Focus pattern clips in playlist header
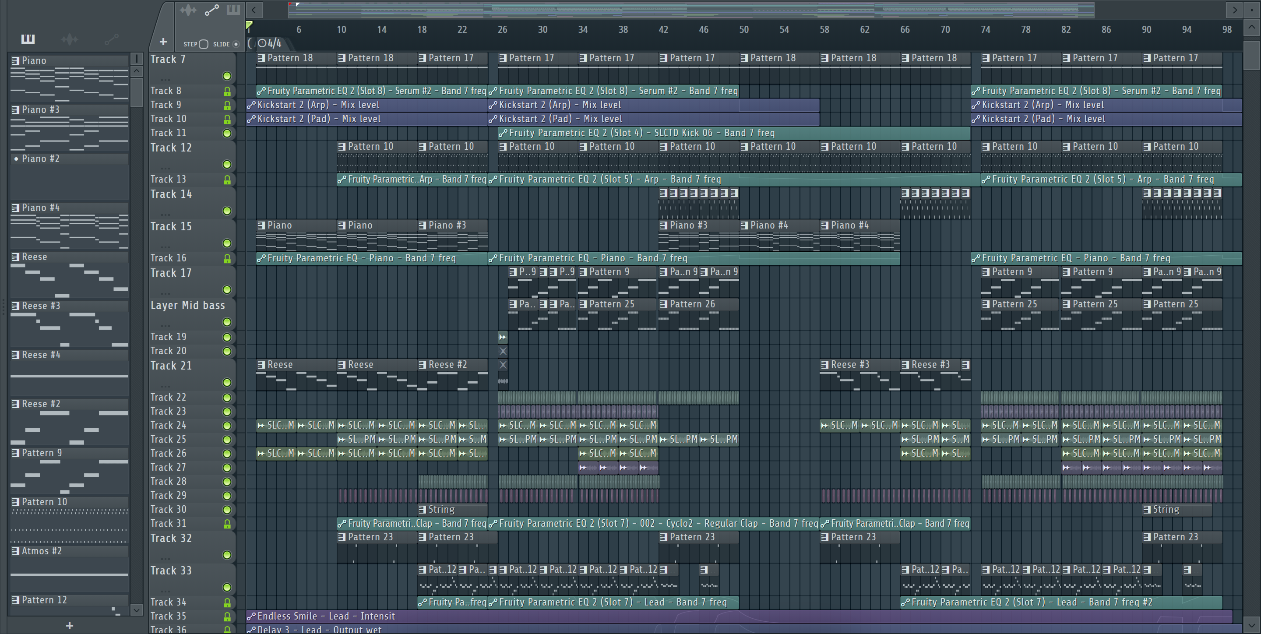Viewport: 1261px width, 634px height. click(x=233, y=10)
